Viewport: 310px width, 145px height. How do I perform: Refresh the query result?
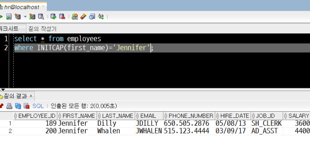(x=18, y=106)
